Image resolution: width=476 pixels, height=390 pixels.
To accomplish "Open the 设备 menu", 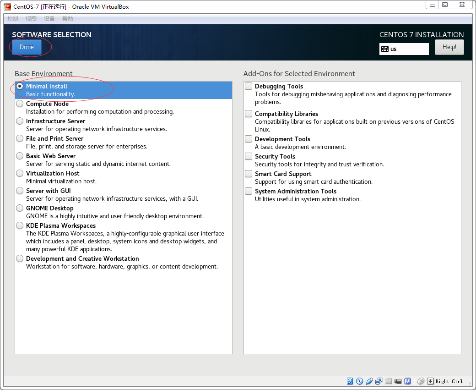I will pyautogui.click(x=49, y=19).
